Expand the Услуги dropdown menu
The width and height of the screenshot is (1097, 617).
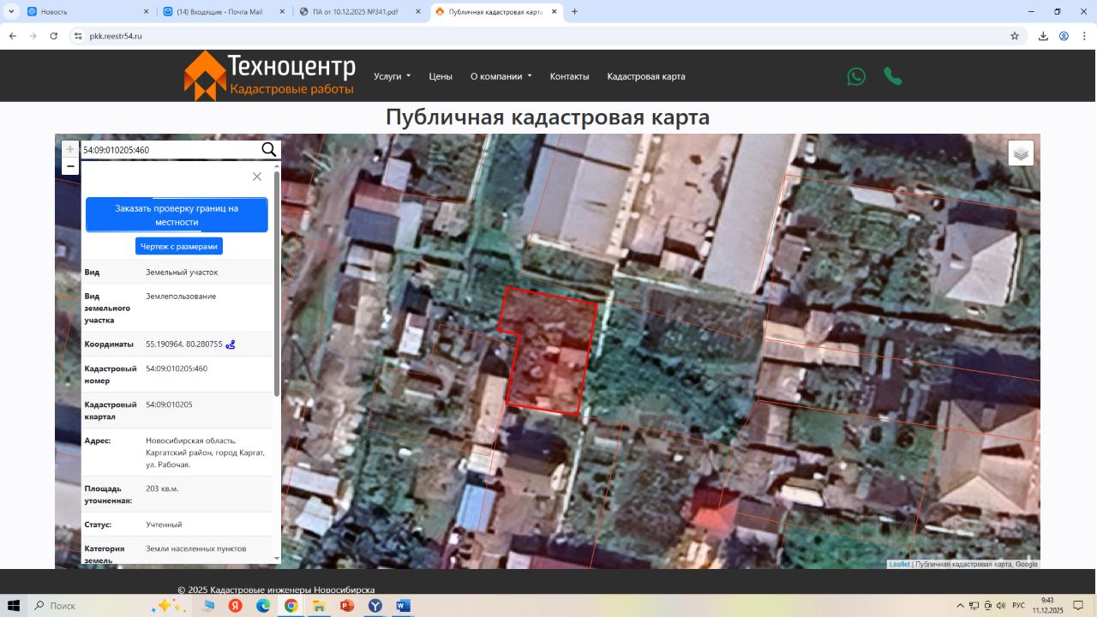(393, 76)
